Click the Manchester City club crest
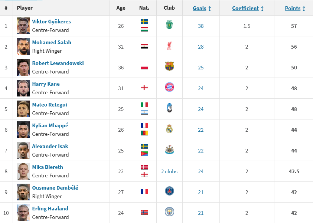Screen dimensions: 313x223 click(169, 212)
